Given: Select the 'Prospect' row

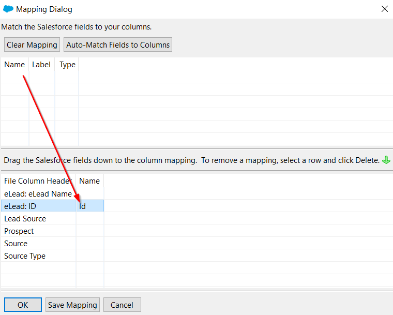Looking at the screenshot, I should point(52,231).
